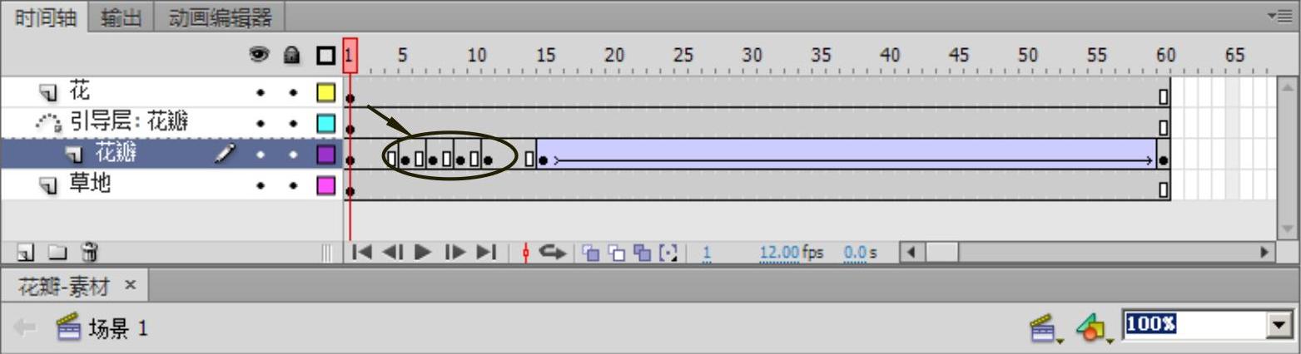Switch to the 输出 tab
This screenshot has width=1301, height=354.
pos(122,17)
